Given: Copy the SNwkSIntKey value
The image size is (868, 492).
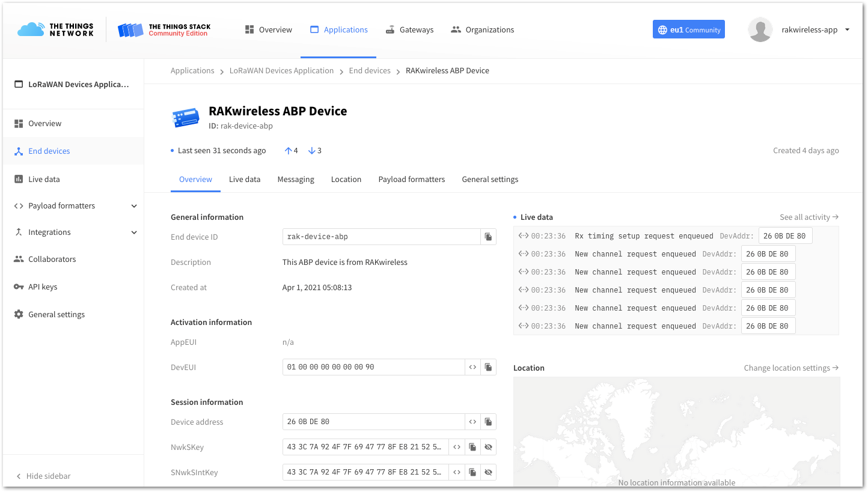Looking at the screenshot, I should click(x=472, y=472).
